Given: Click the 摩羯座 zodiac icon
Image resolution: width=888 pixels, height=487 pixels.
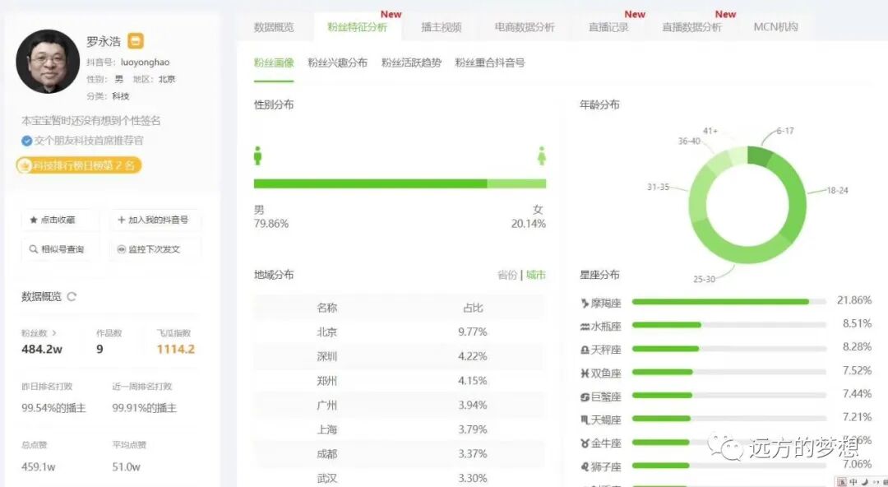Looking at the screenshot, I should 585,304.
